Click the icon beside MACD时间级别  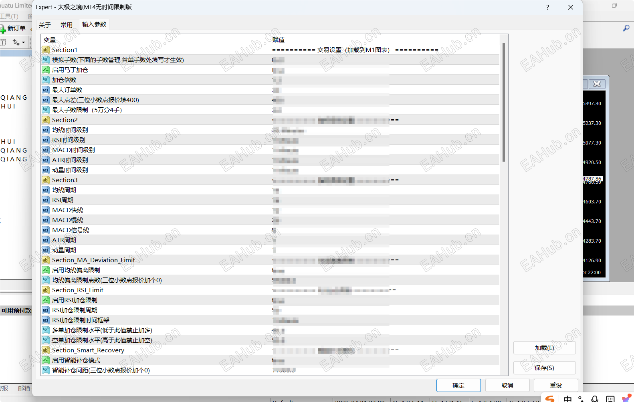tap(45, 150)
